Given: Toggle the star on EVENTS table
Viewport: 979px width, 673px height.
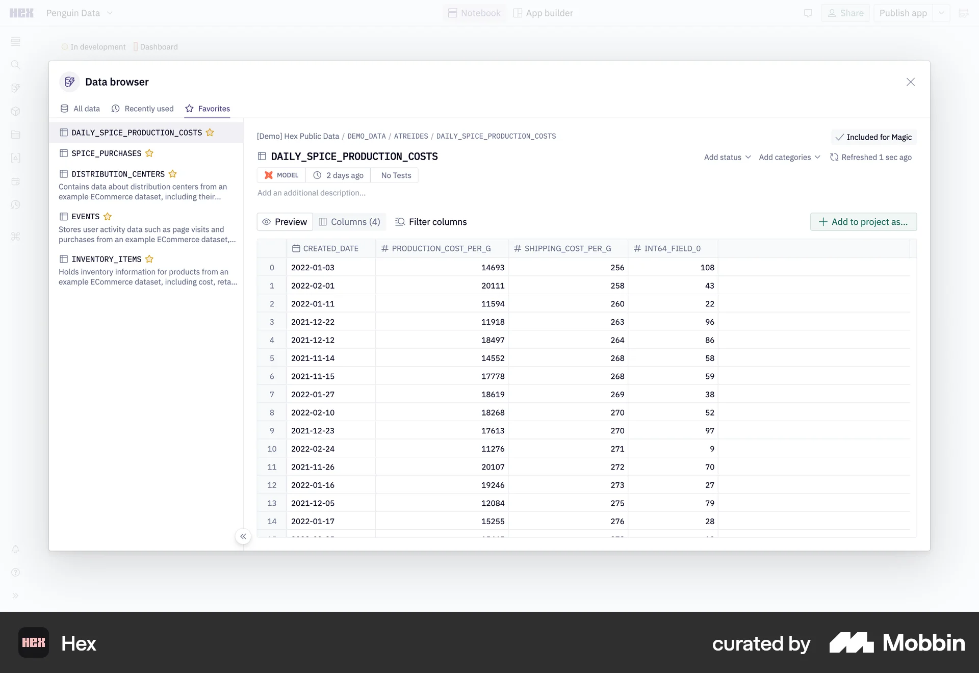Looking at the screenshot, I should click(108, 216).
